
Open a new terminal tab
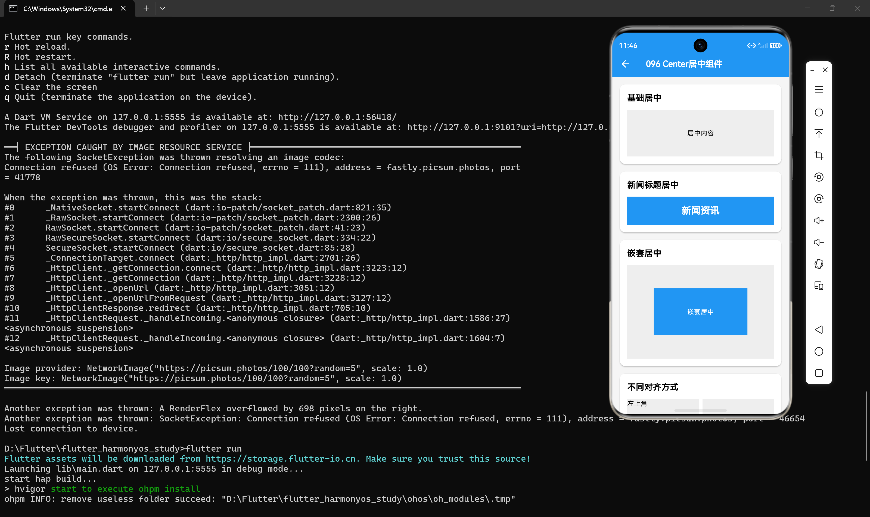146,8
